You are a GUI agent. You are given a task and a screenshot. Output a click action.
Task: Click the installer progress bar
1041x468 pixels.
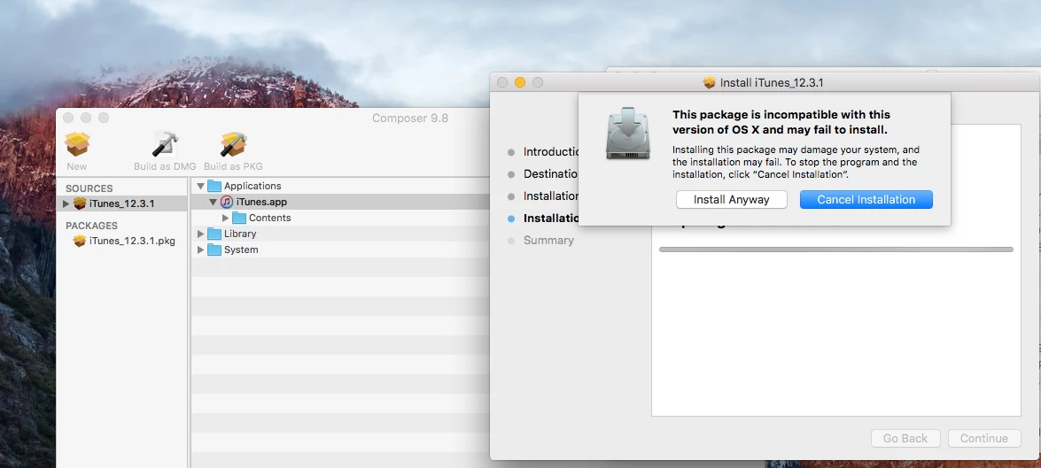coord(835,249)
